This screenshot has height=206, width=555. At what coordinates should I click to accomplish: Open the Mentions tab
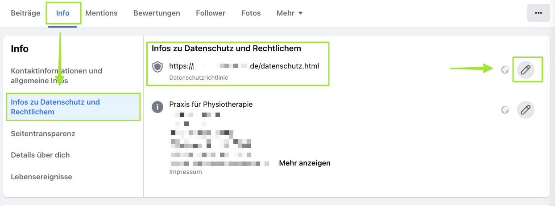[101, 13]
